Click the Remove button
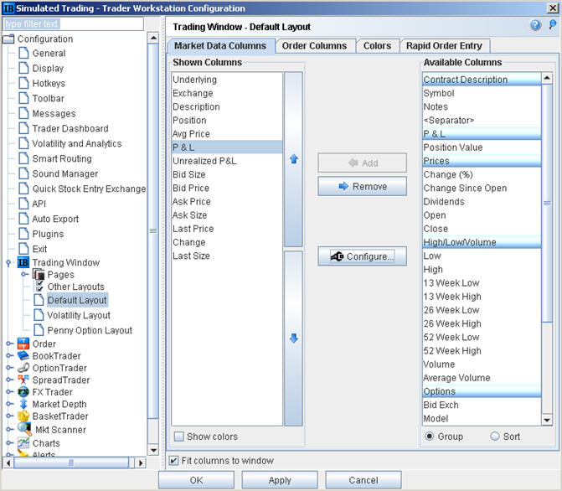The height and width of the screenshot is (491, 562). coord(362,186)
